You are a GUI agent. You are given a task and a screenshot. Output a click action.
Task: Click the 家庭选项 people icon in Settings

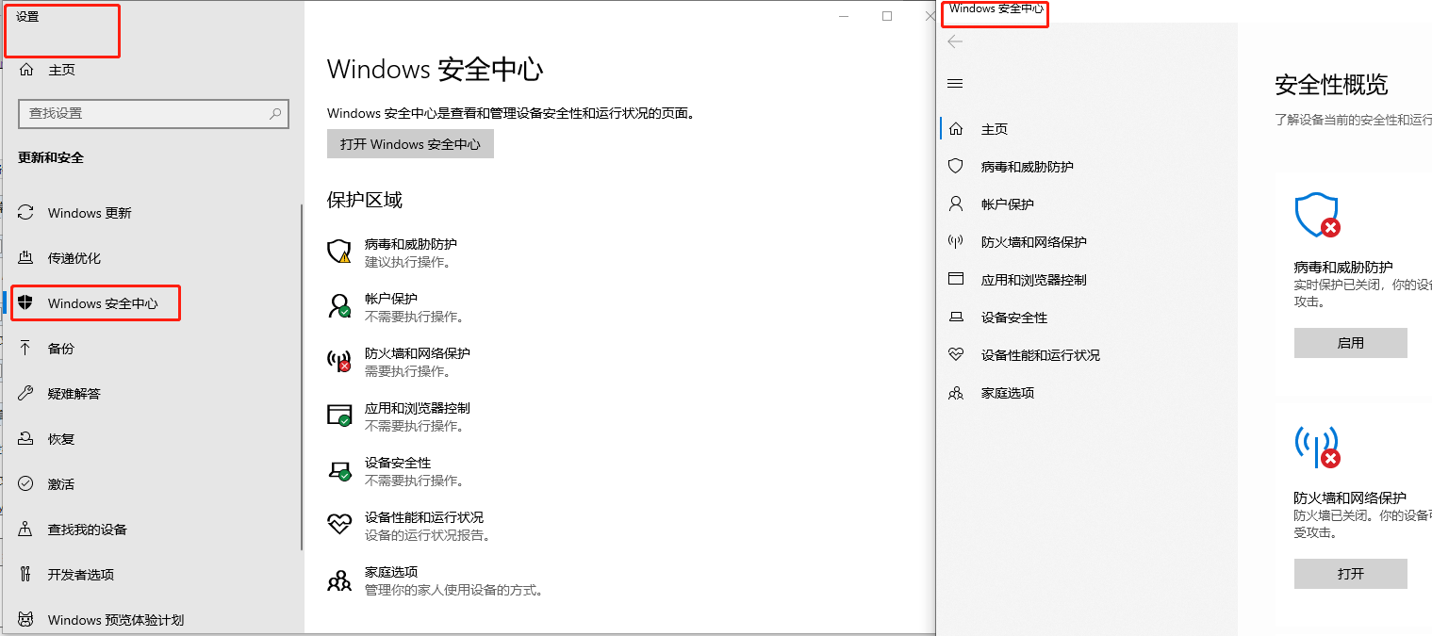tap(339, 579)
